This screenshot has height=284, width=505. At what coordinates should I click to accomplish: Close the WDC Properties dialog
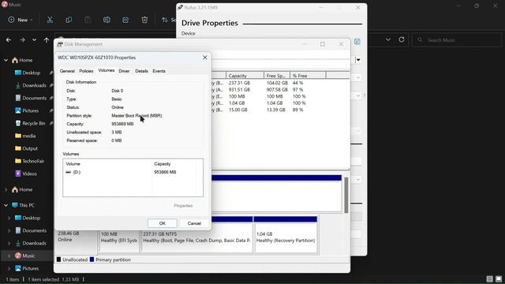coord(205,58)
